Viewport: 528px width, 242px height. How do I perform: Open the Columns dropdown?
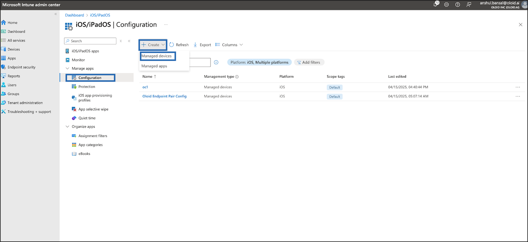[229, 45]
